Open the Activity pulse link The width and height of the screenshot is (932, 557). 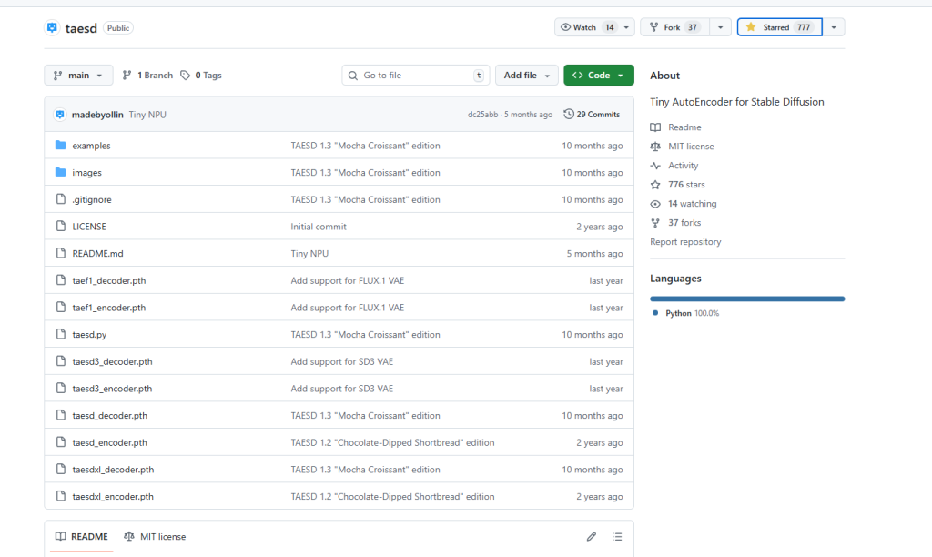683,166
